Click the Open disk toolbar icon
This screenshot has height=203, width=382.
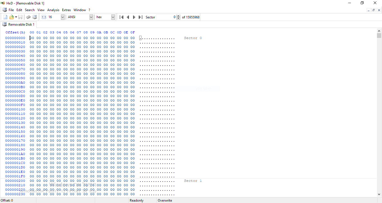click(35, 17)
